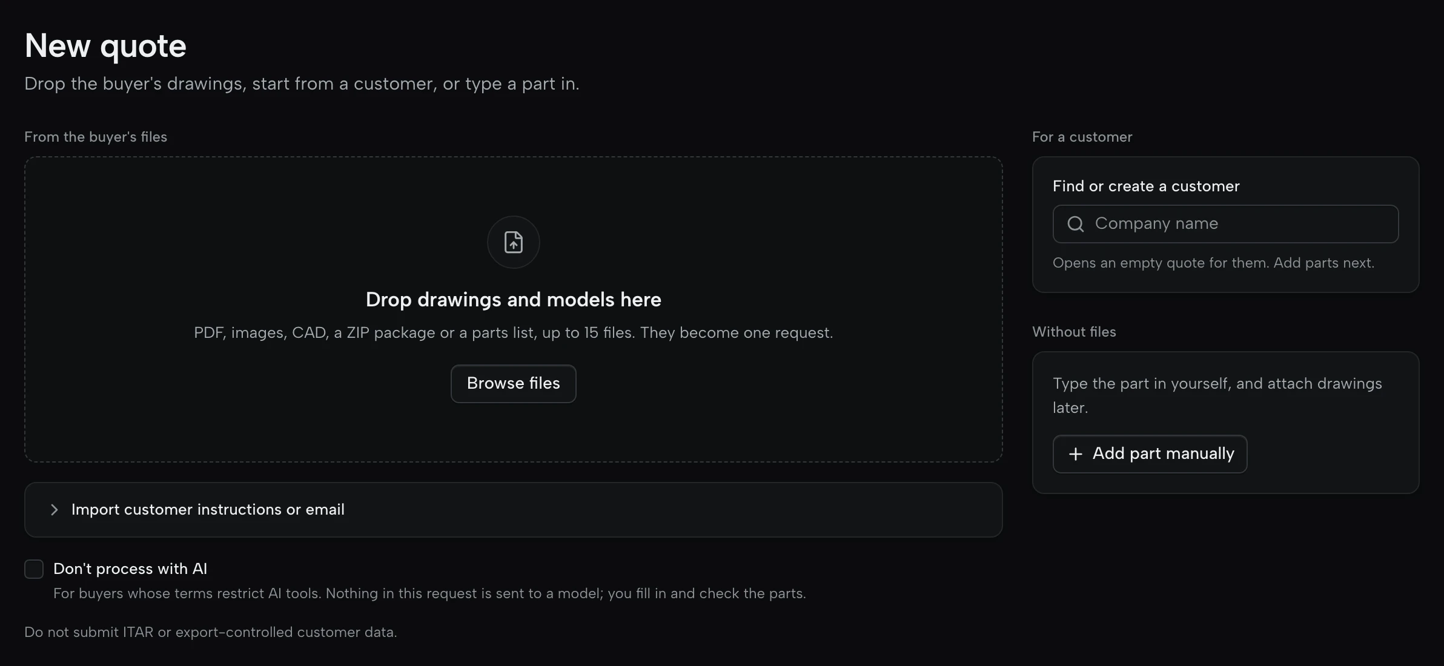Click the Don't process with AI label
Screen dimensions: 1444x666
[130, 569]
